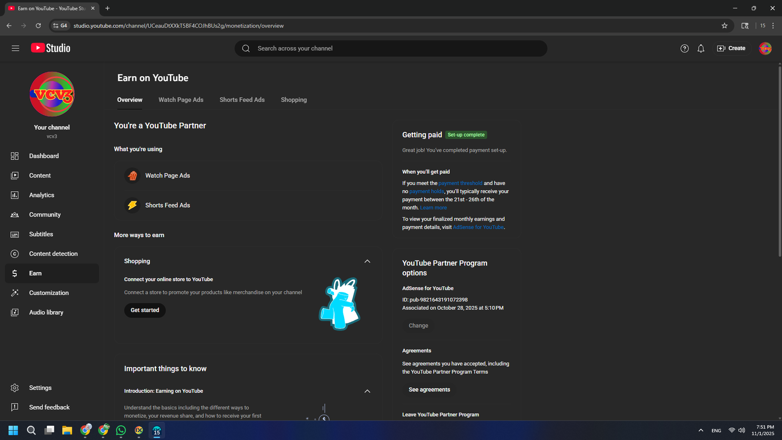Open the taskbar clock showing 7:51 PM

[x=763, y=430]
